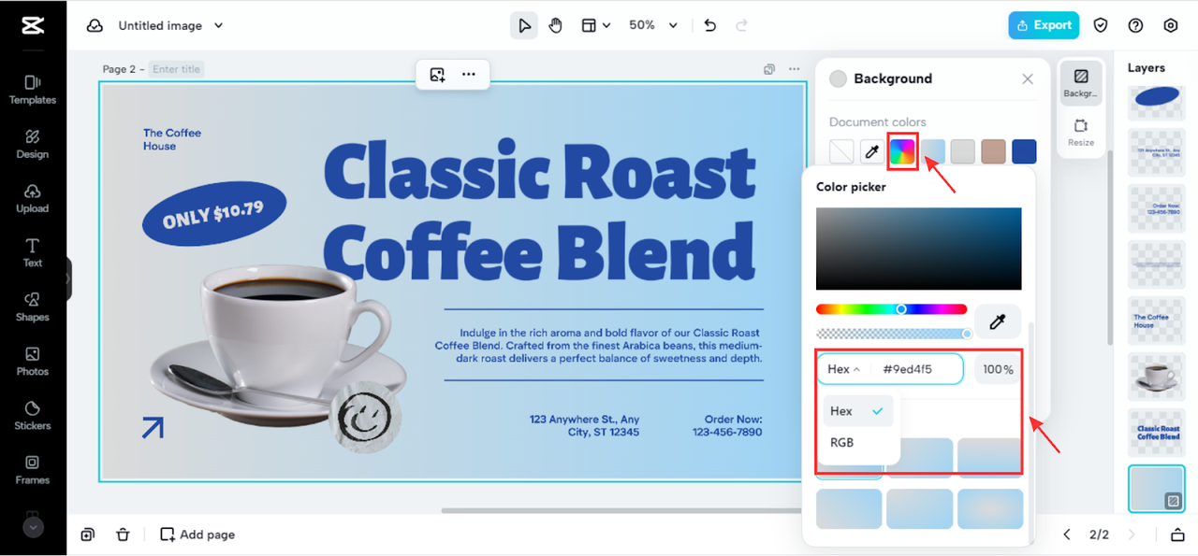The image size is (1198, 556).
Task: Choose the light gray document swatch
Action: [x=963, y=151]
